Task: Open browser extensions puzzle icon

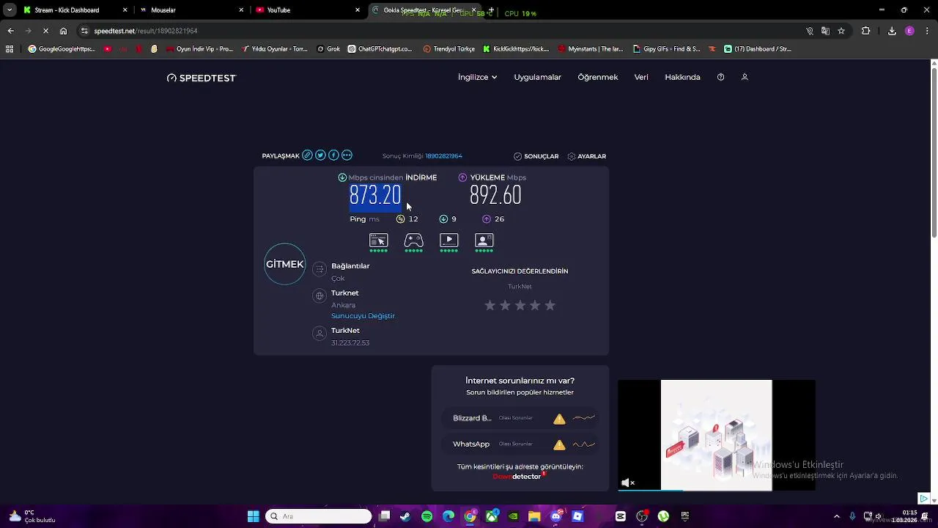Action: pyautogui.click(x=866, y=31)
